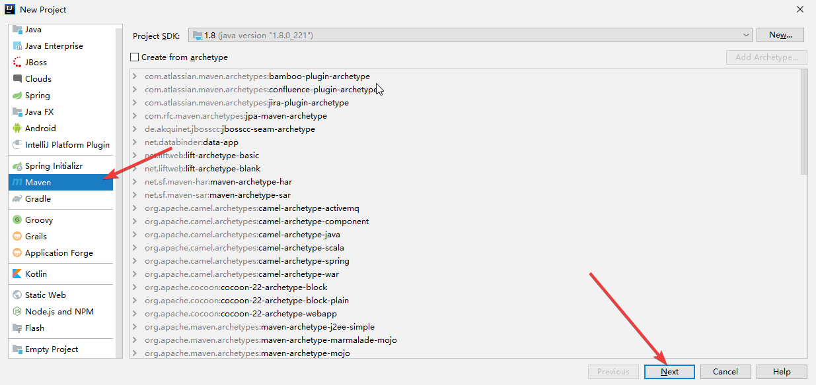Expand jira-plugin-archetype entry
This screenshot has height=385, width=816.
tap(135, 103)
